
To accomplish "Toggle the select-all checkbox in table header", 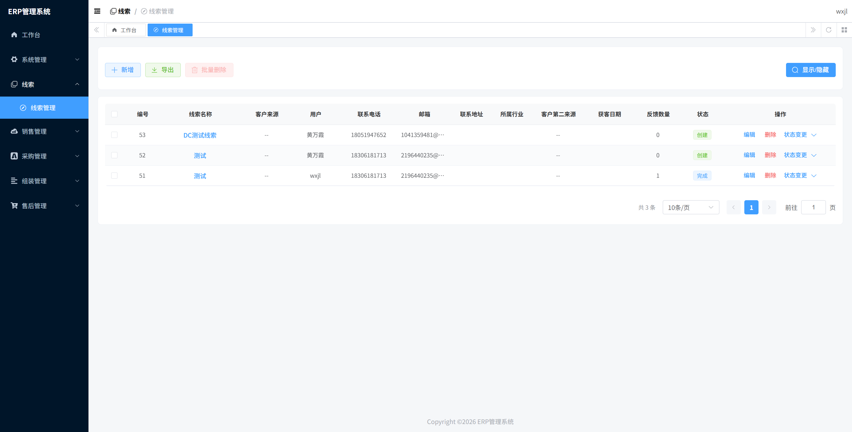I will click(x=114, y=114).
